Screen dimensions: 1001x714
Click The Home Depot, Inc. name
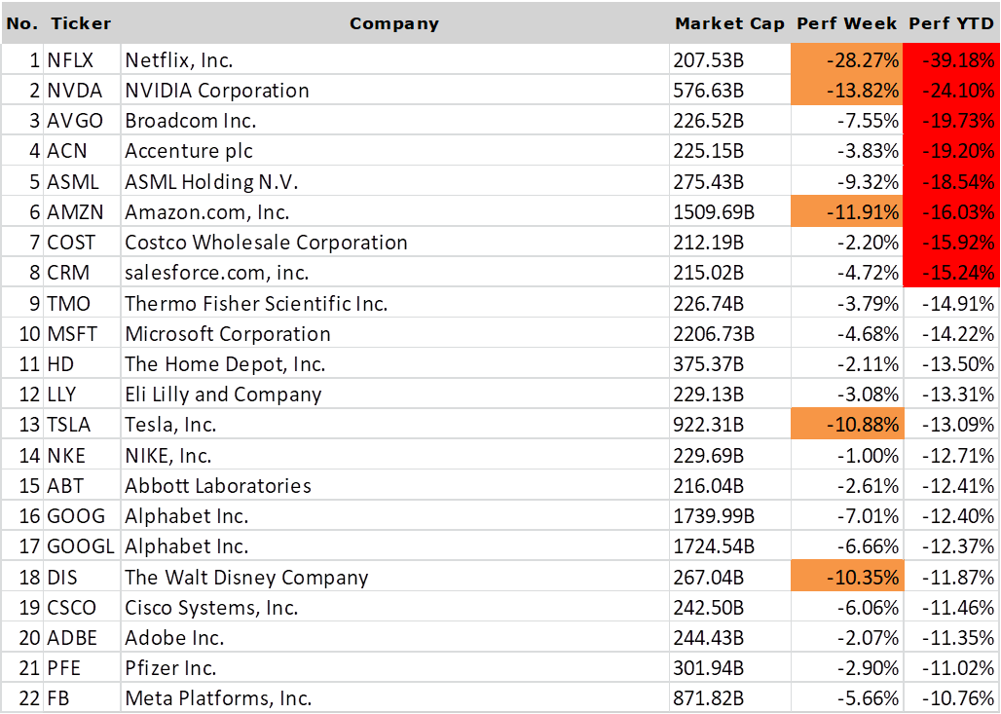[225, 364]
